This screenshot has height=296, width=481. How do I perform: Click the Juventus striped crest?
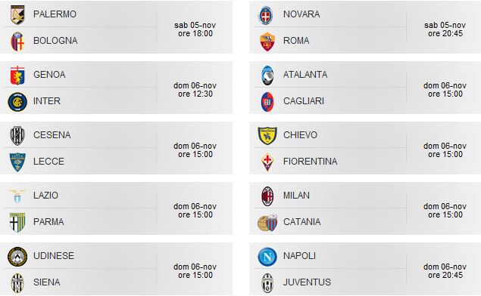point(267,283)
